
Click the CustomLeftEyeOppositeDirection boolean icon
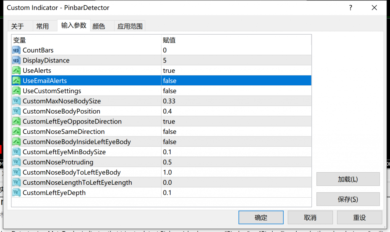tap(16, 122)
